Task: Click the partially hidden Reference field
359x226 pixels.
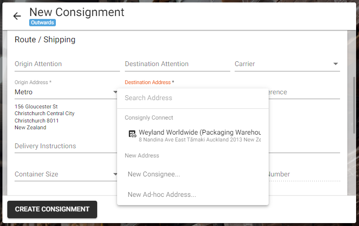Action: (x=304, y=92)
